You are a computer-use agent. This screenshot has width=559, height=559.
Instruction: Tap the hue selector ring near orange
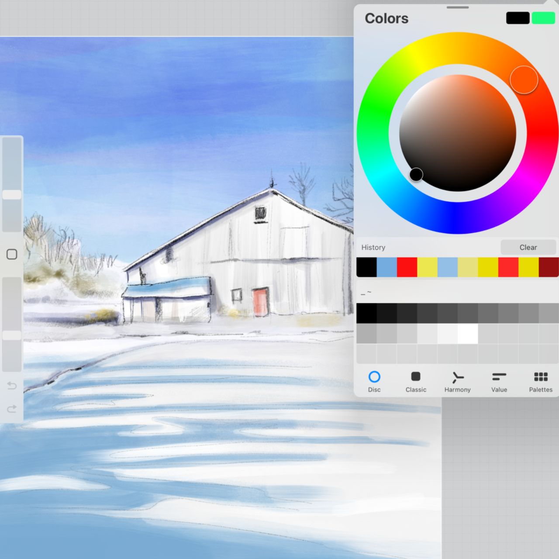524,79
